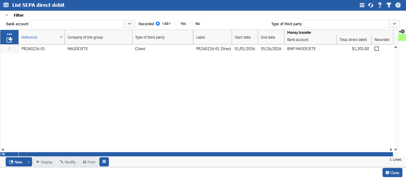Click the New button
Image resolution: width=406 pixels, height=178 pixels.
point(16,162)
